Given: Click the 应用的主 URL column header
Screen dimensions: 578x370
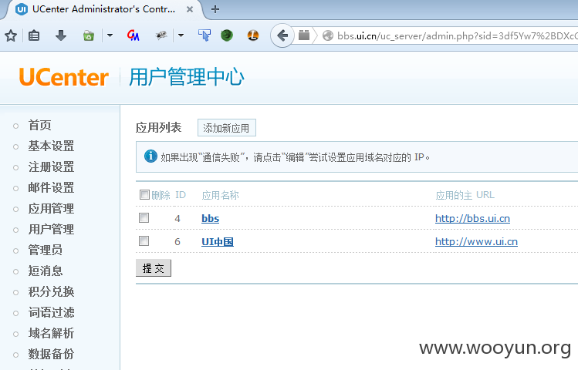Looking at the screenshot, I should [x=465, y=195].
